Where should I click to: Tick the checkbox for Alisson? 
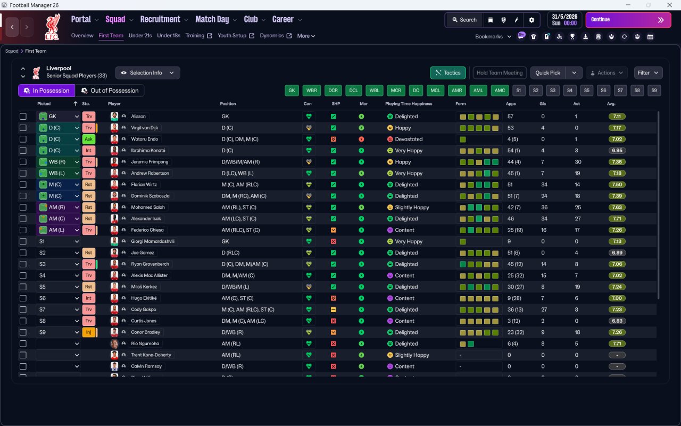[23, 117]
